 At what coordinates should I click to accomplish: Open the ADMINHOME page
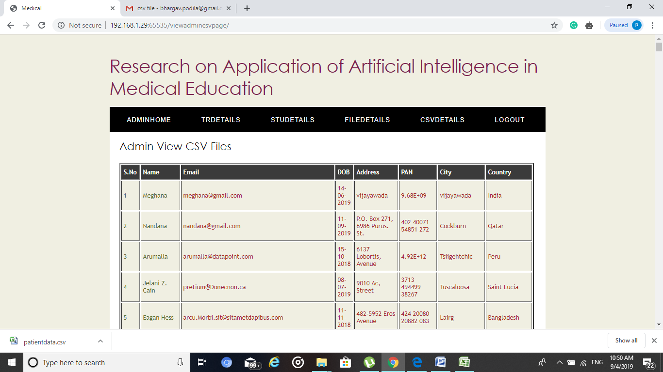tap(149, 120)
